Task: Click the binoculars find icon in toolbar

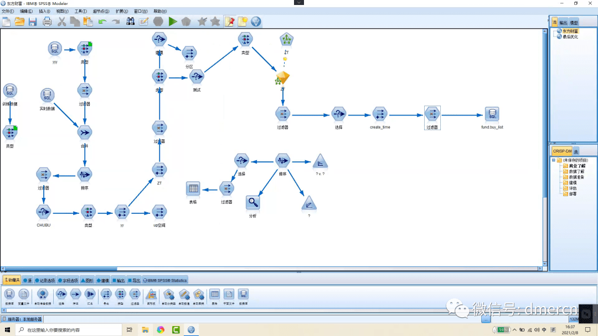Action: click(x=131, y=22)
